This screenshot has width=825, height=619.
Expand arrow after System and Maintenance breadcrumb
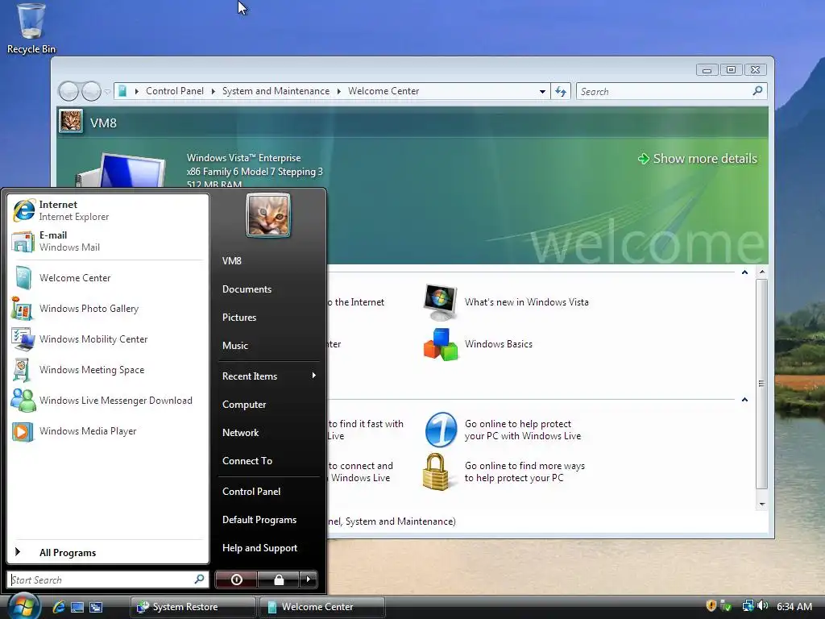339,91
